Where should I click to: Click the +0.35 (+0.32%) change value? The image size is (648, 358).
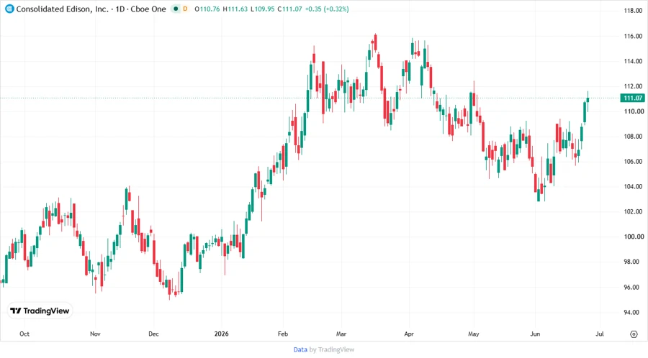click(x=327, y=9)
